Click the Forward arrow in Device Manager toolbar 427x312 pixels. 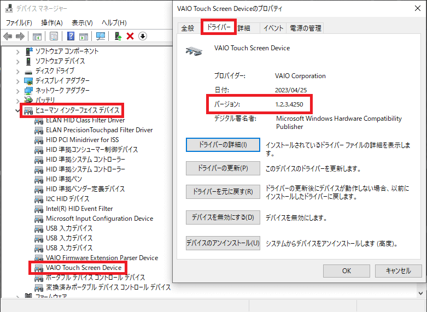point(20,36)
